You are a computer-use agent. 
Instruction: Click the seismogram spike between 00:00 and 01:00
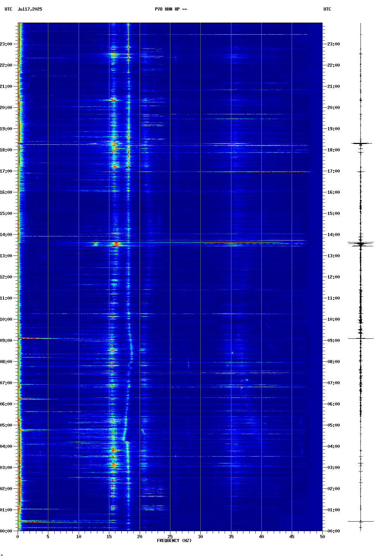point(360,521)
